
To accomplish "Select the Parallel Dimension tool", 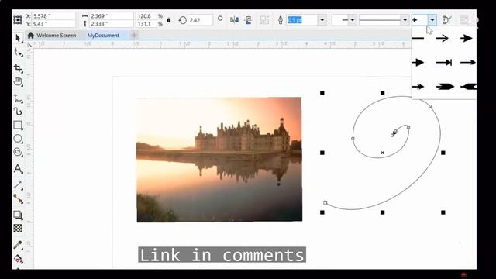I will pyautogui.click(x=18, y=185).
